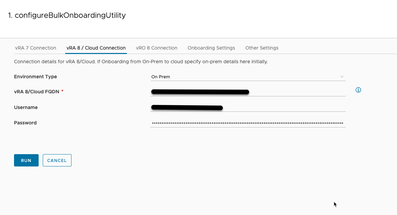Click the red required asterisk next to FQDN
This screenshot has height=215, width=397.
(x=62, y=92)
